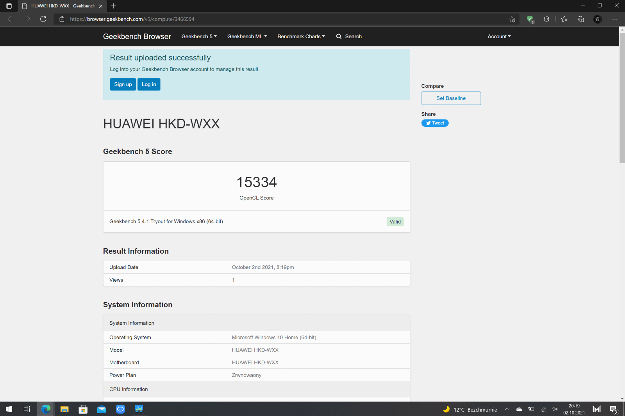Open File Explorer from taskbar
The width and height of the screenshot is (625, 416).
[x=64, y=409]
